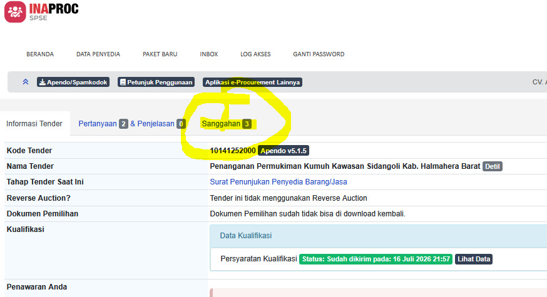This screenshot has height=297, width=547.
Task: Click the green Status Sudah dikirim badge
Action: (x=376, y=259)
